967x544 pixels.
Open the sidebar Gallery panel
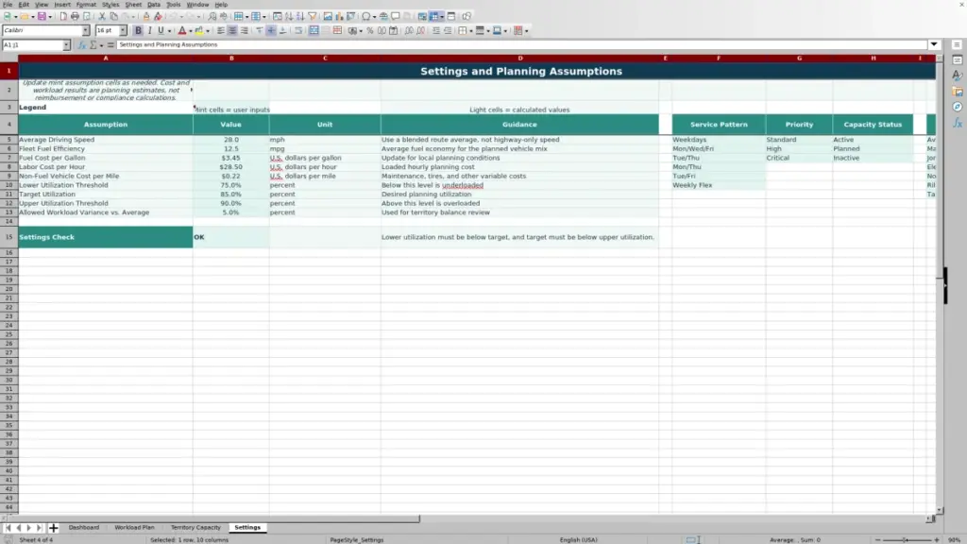click(x=958, y=92)
